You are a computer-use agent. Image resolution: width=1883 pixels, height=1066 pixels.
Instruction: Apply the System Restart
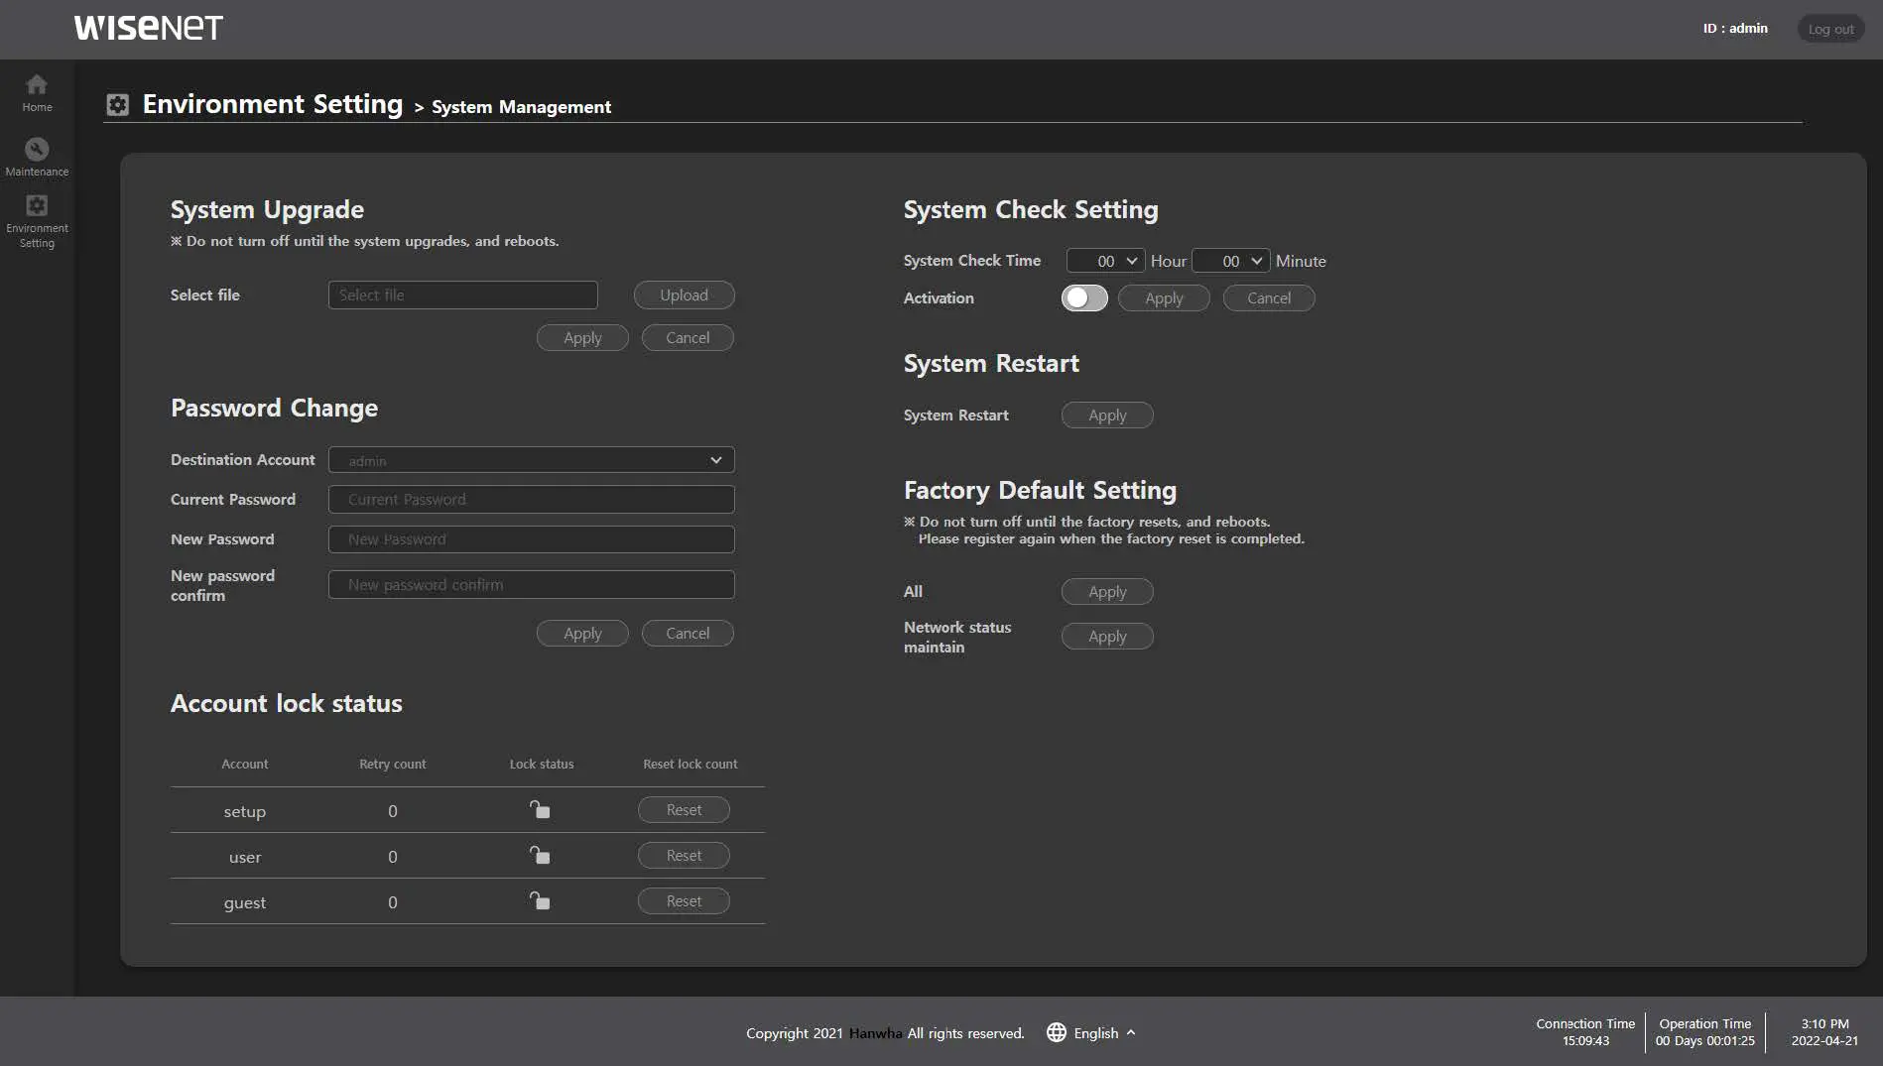click(x=1107, y=415)
